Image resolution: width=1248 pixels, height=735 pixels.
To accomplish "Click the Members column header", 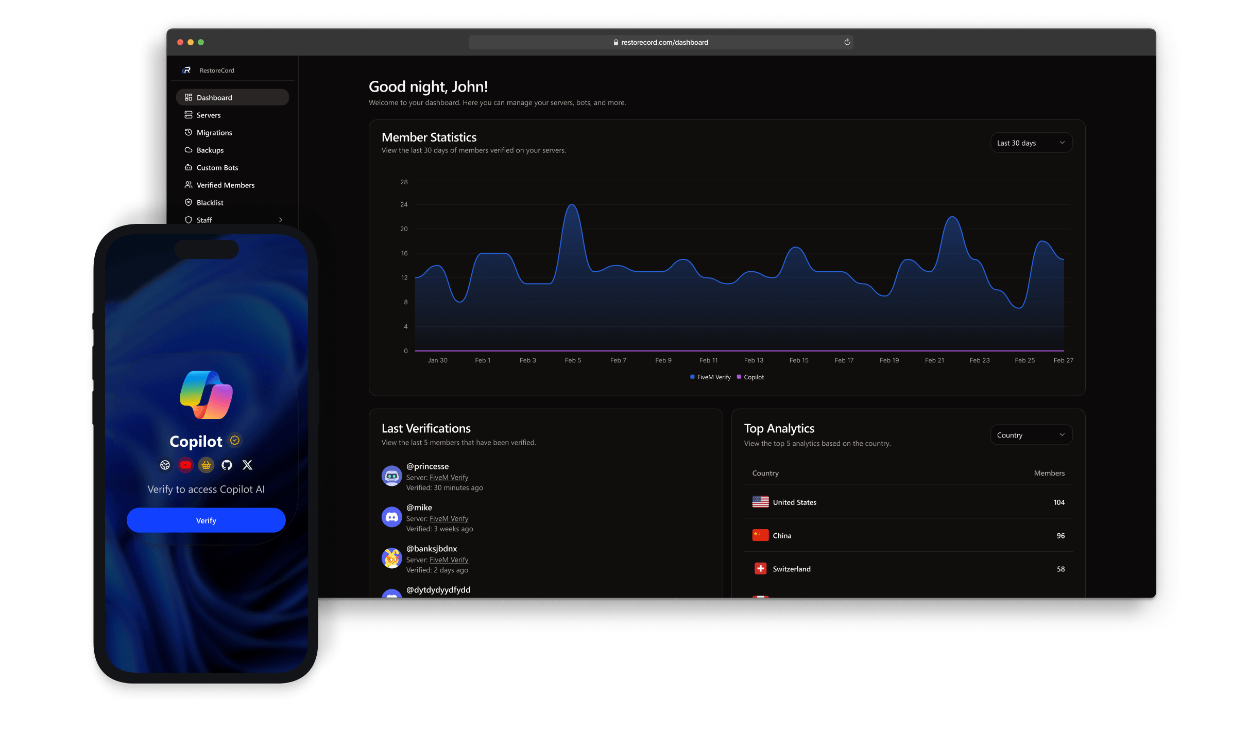I will [1049, 473].
